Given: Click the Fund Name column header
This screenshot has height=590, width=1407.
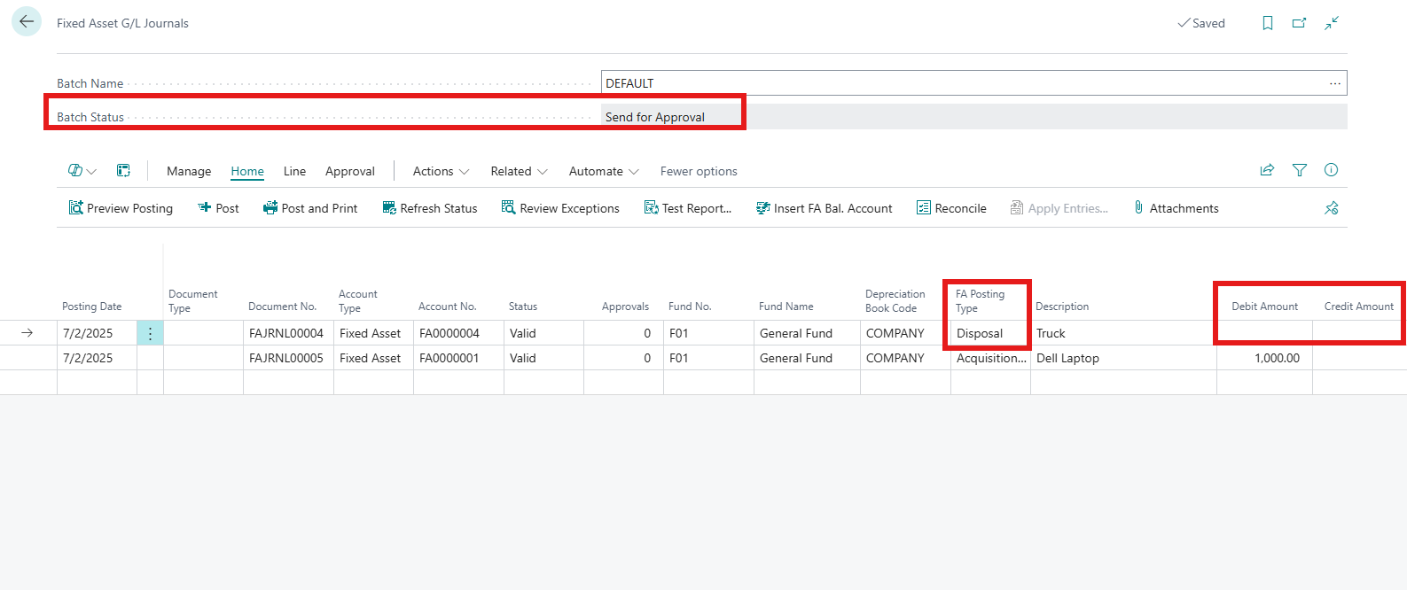Looking at the screenshot, I should point(786,307).
